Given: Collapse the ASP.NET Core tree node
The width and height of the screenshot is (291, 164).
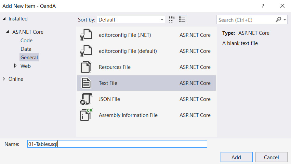Looking at the screenshot, I should (x=8, y=32).
